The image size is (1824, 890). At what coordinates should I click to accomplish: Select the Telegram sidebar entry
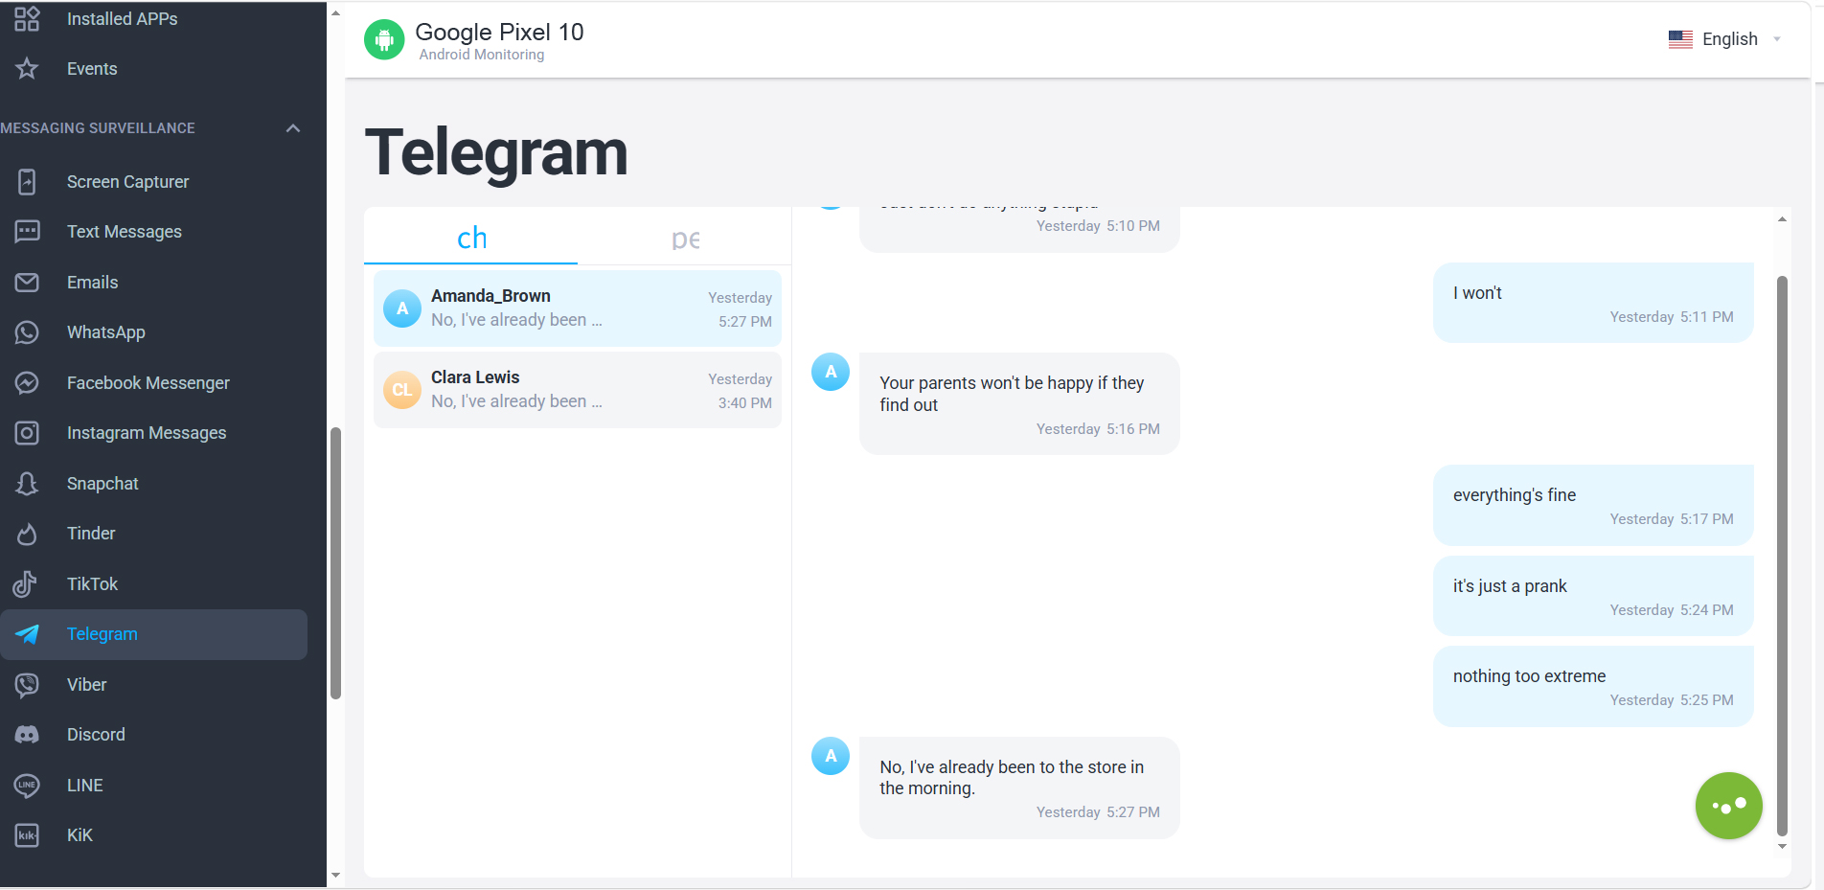coord(153,634)
